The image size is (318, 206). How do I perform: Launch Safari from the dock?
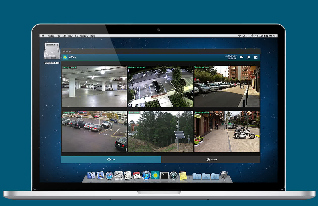[x=110, y=175]
